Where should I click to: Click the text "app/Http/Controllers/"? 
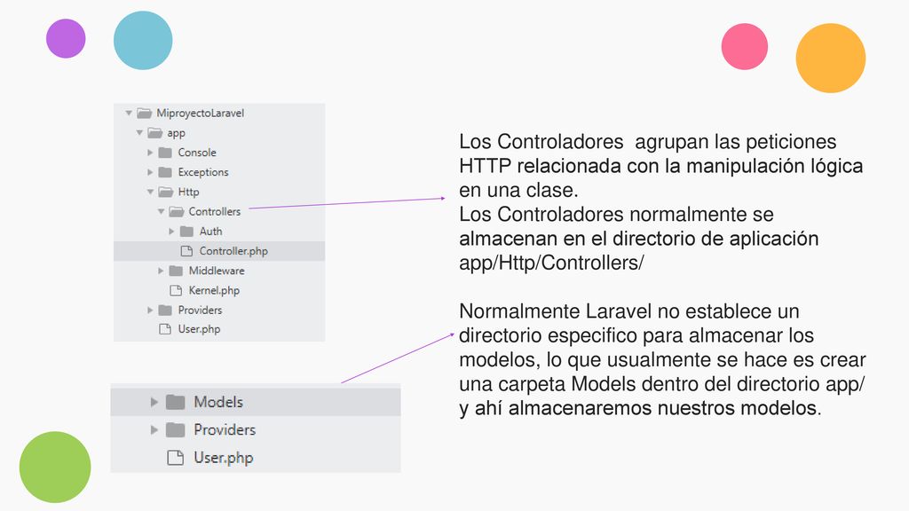point(551,263)
